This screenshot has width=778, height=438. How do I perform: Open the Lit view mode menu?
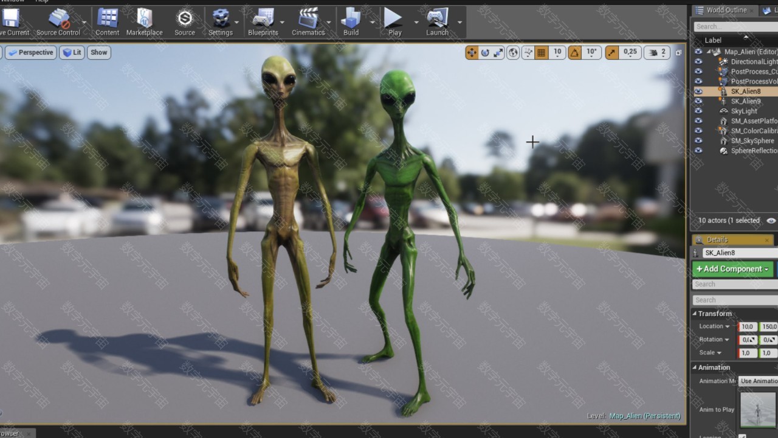pyautogui.click(x=72, y=52)
